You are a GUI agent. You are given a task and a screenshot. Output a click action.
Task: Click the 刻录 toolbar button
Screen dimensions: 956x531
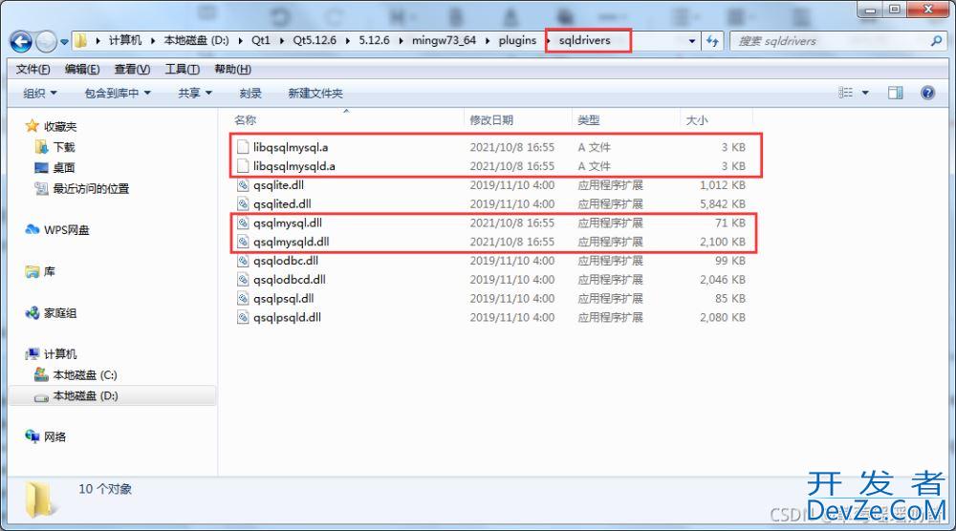[x=250, y=94]
